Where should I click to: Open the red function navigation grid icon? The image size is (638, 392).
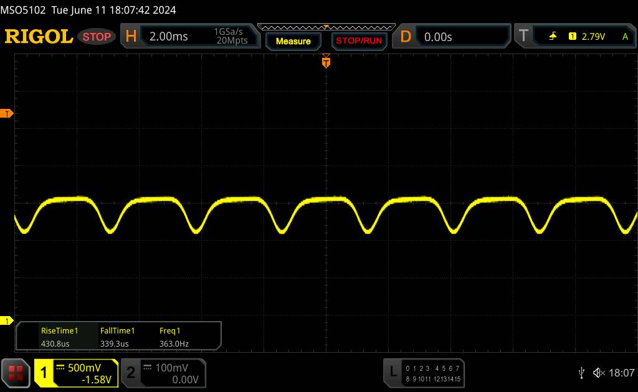pyautogui.click(x=16, y=373)
